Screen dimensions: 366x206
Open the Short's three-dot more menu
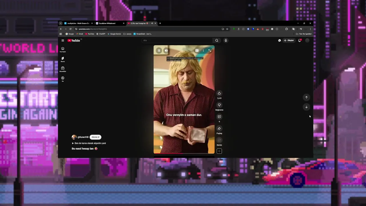point(203,51)
